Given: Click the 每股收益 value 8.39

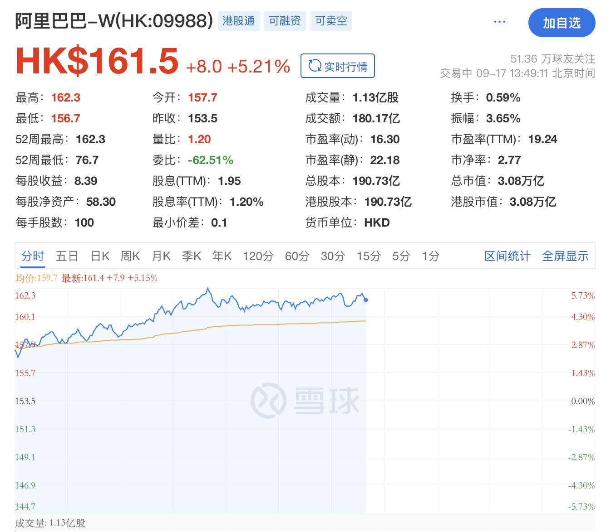Looking at the screenshot, I should tap(86, 181).
